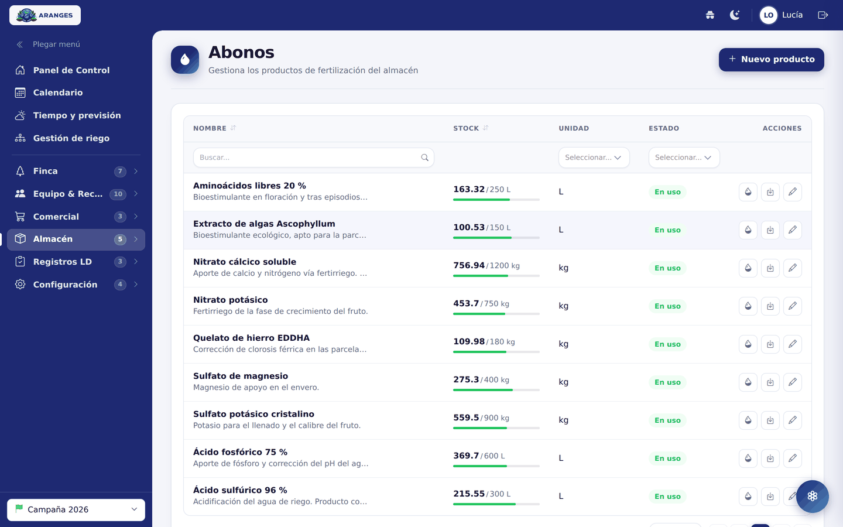
Task: Click the incognito privacy mode icon
Action: (x=710, y=15)
